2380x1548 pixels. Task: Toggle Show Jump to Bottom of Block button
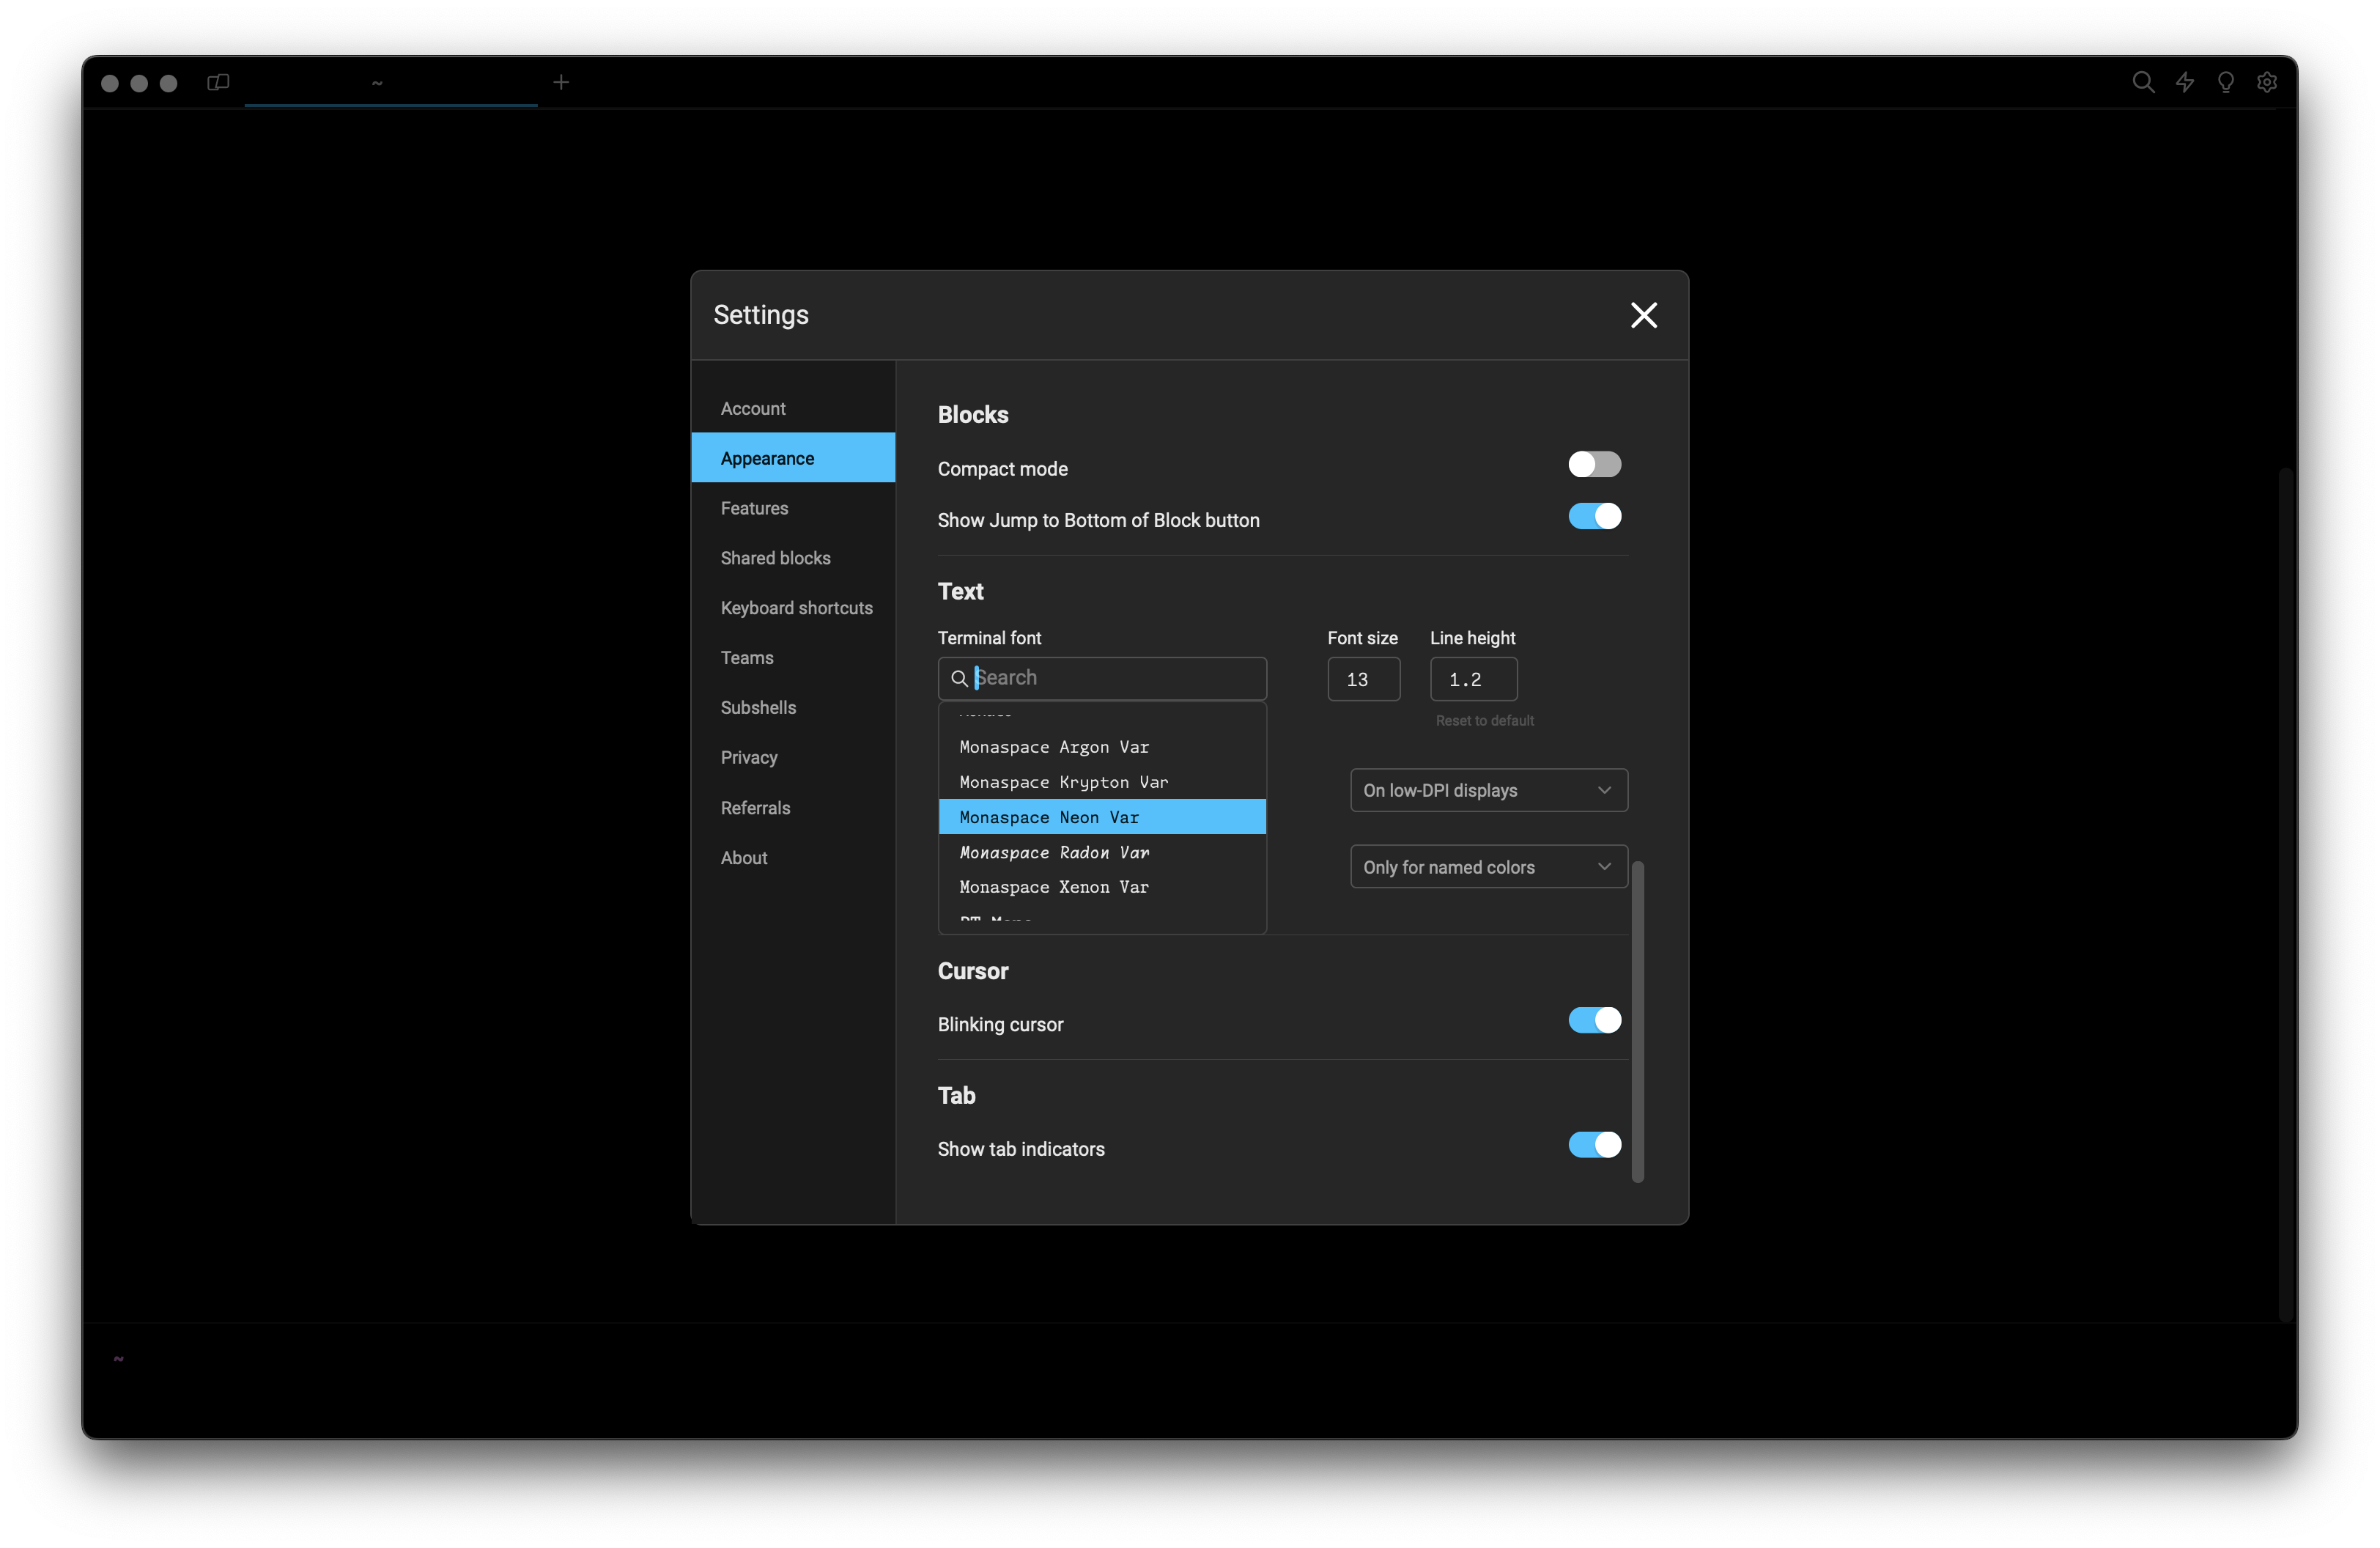point(1594,516)
